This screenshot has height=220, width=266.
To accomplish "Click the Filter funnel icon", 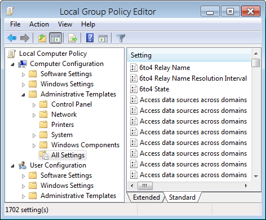I will coord(121,38).
